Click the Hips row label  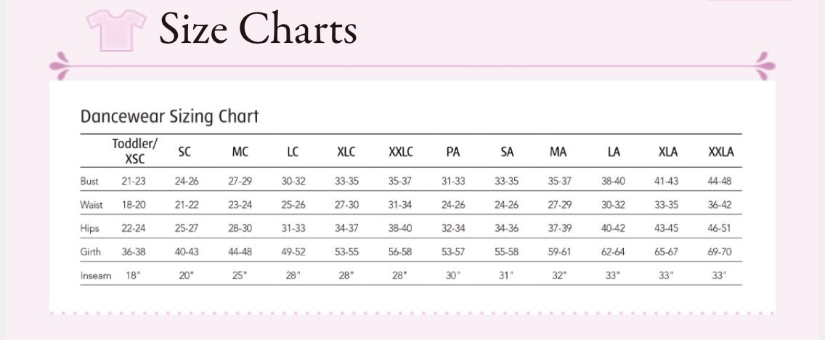(x=89, y=228)
